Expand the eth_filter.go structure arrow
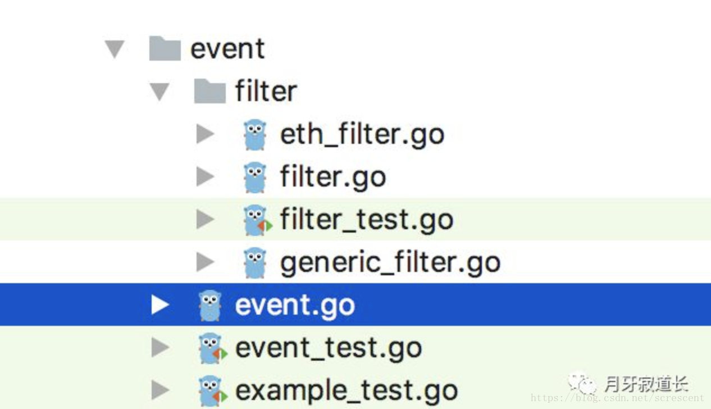Screen dimensions: 711x409 point(205,135)
